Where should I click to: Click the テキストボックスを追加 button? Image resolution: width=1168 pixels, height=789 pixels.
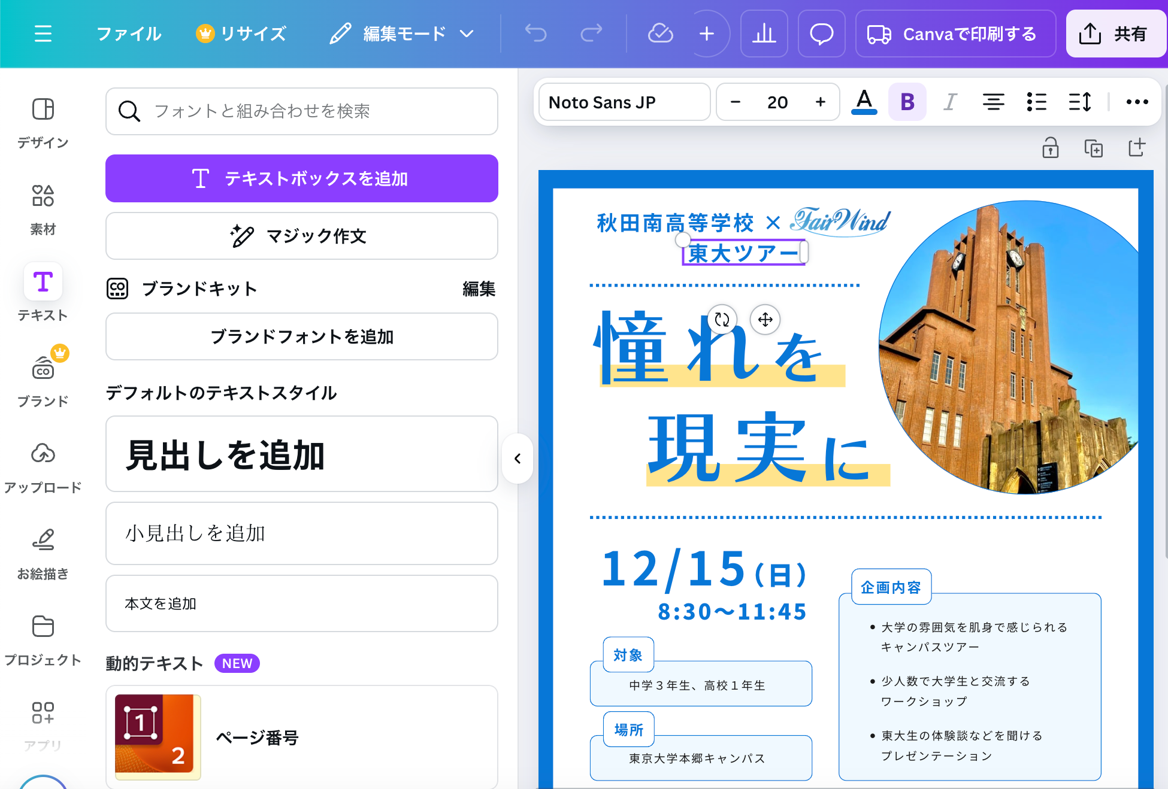point(301,178)
